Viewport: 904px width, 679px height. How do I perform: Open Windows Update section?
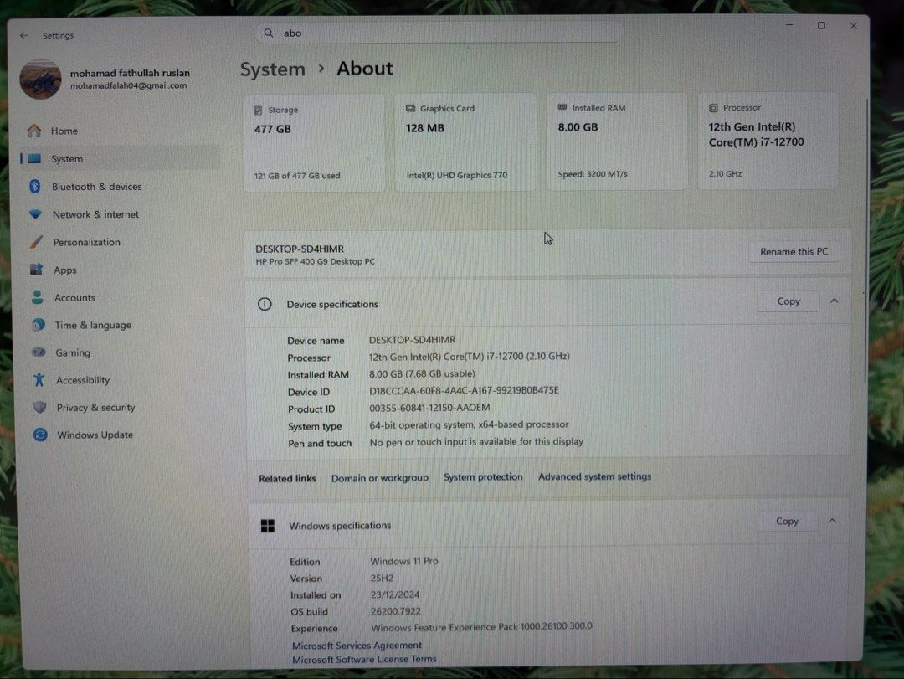coord(95,435)
